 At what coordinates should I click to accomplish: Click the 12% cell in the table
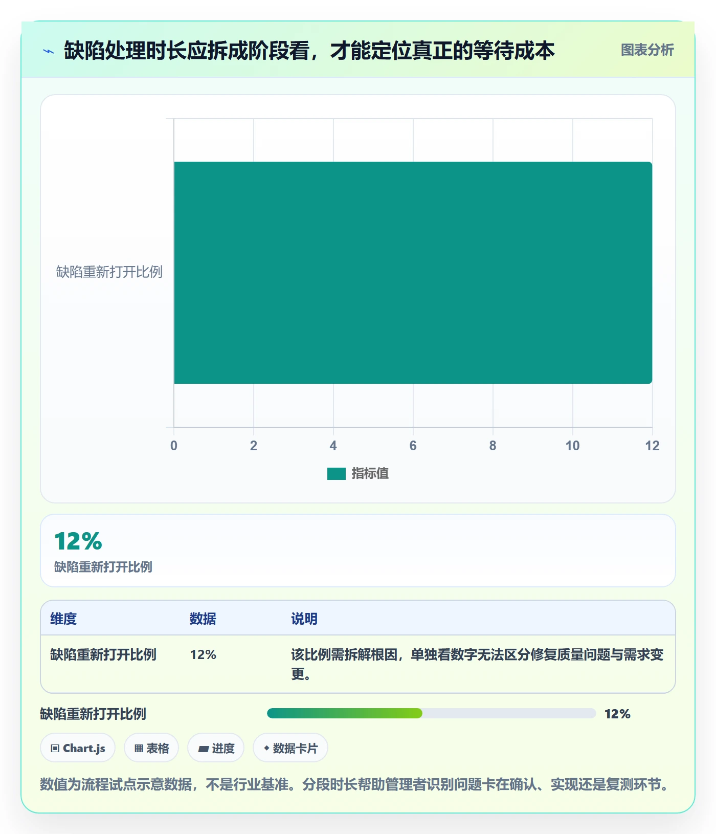203,654
